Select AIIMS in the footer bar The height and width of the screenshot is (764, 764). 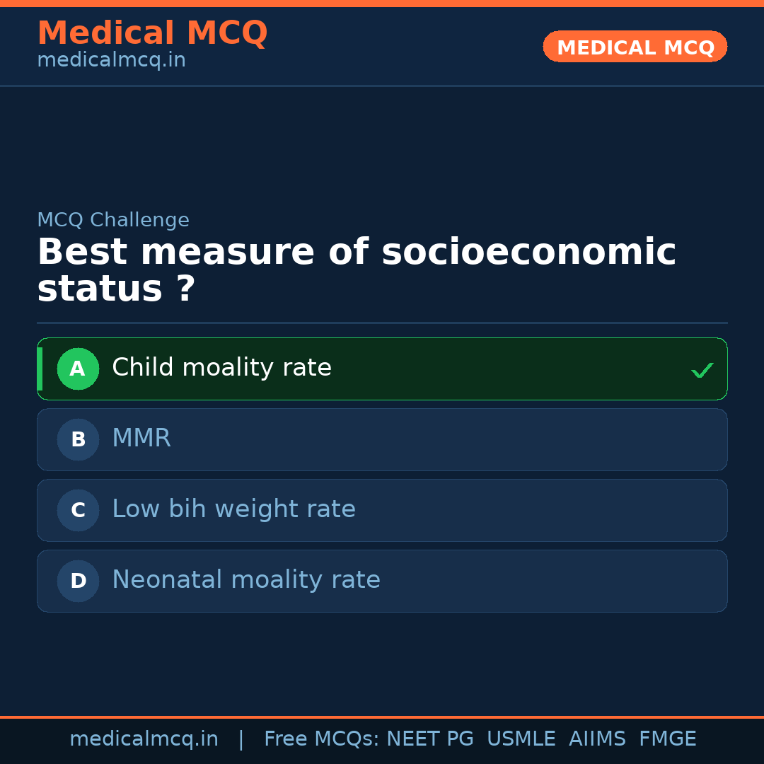coord(597,739)
